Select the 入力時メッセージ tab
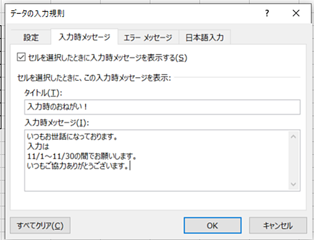314x240 pixels. [84, 37]
